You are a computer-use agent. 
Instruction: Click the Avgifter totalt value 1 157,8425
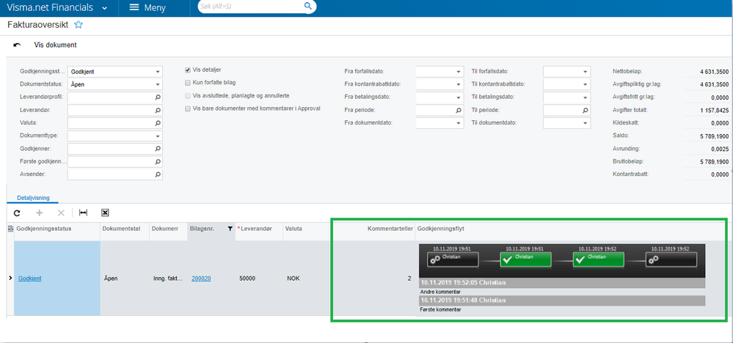pyautogui.click(x=715, y=111)
